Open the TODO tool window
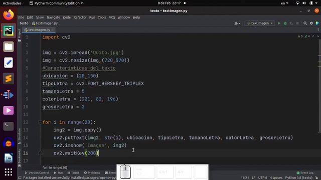This screenshot has height=180, width=321. click(x=73, y=172)
